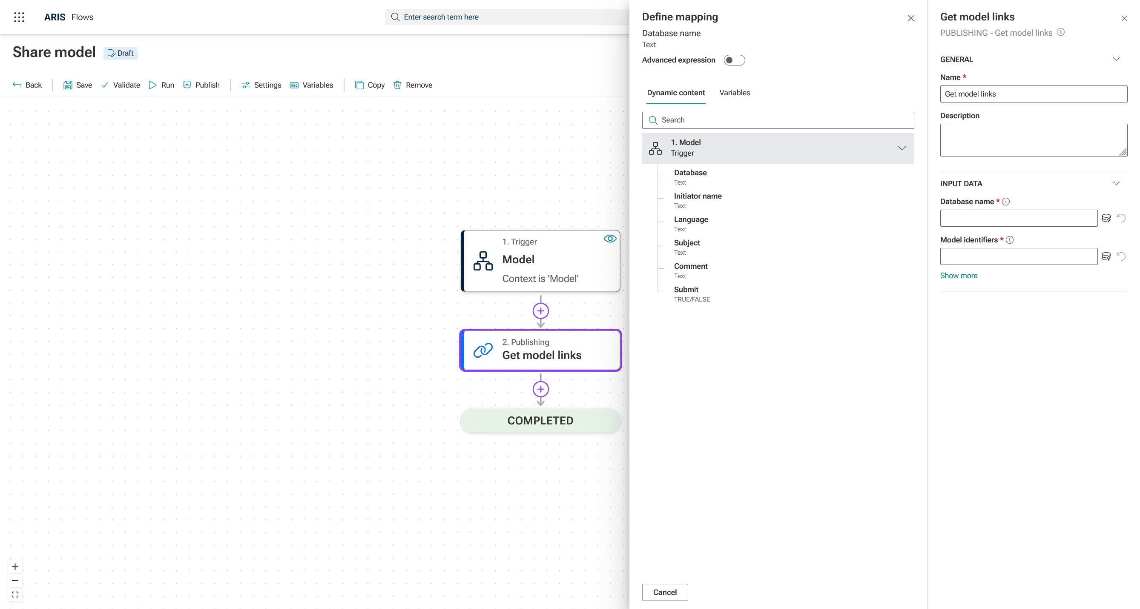Viewport: 1140px width, 609px height.
Task: Open flow Settings via the sliders icon
Action: (x=246, y=85)
